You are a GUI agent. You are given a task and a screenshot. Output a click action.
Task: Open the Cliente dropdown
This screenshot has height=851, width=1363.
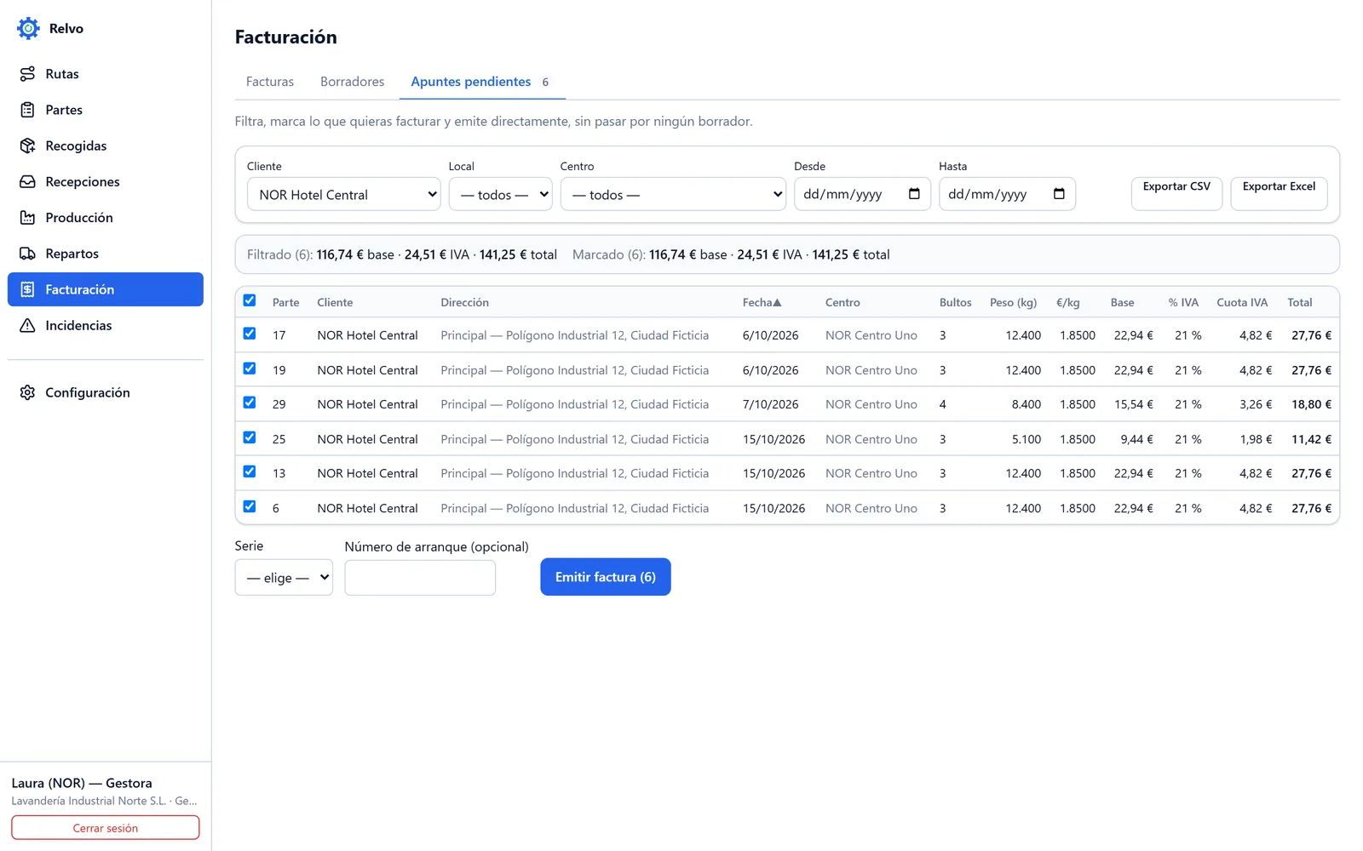[344, 194]
